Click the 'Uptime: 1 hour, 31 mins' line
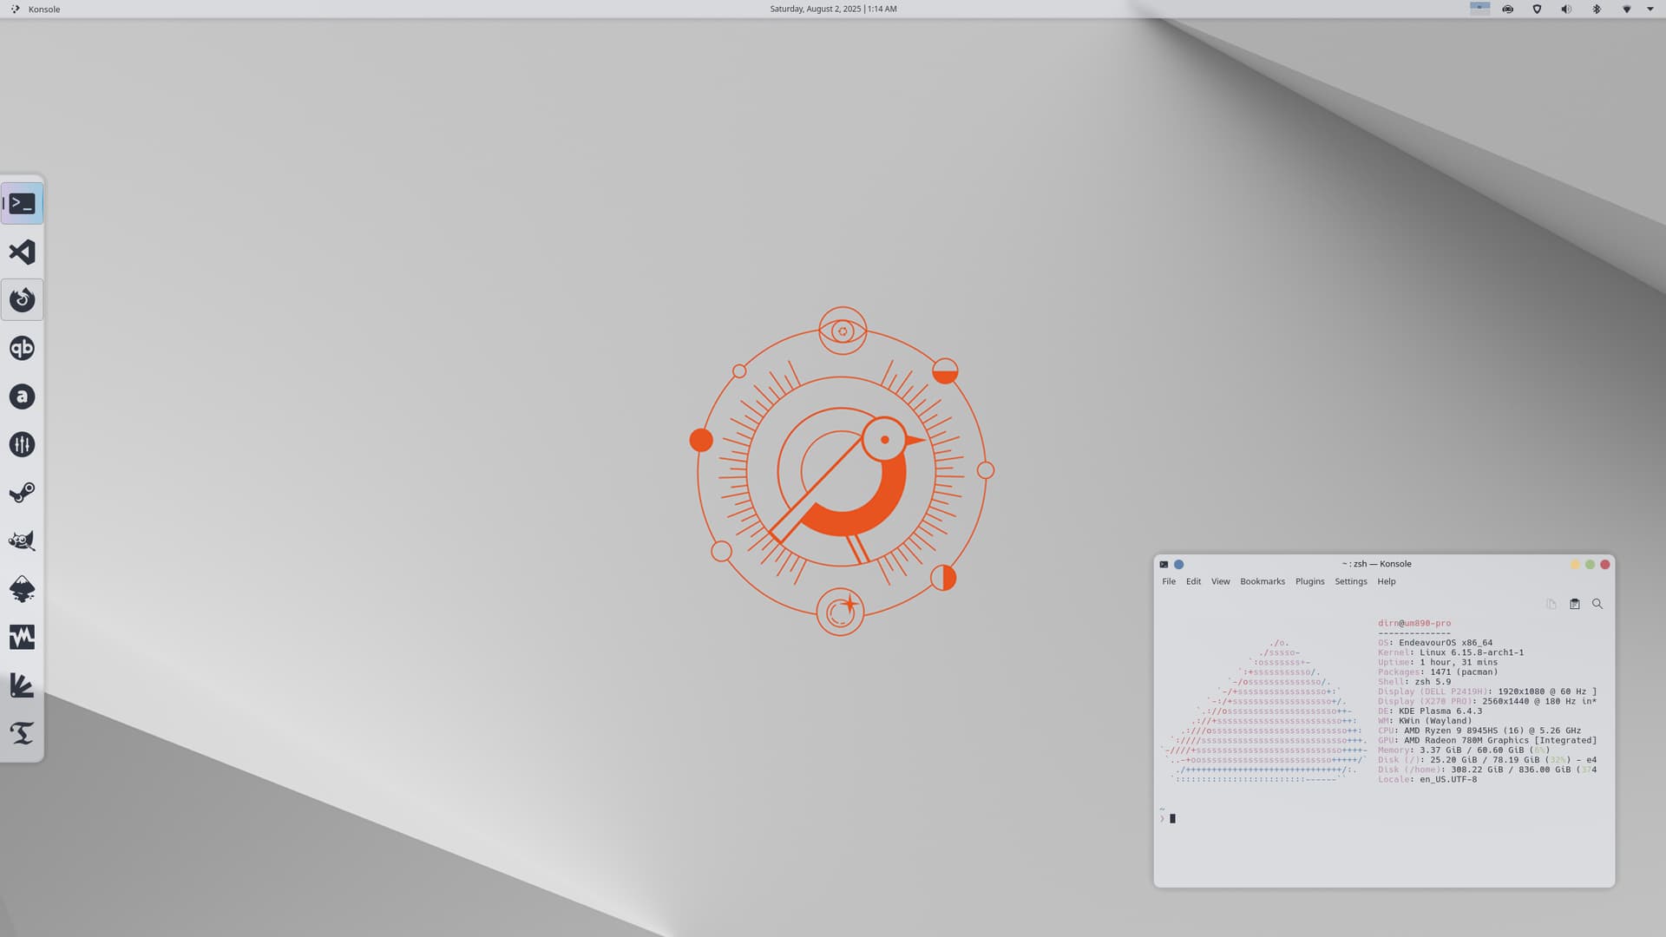 pyautogui.click(x=1438, y=662)
